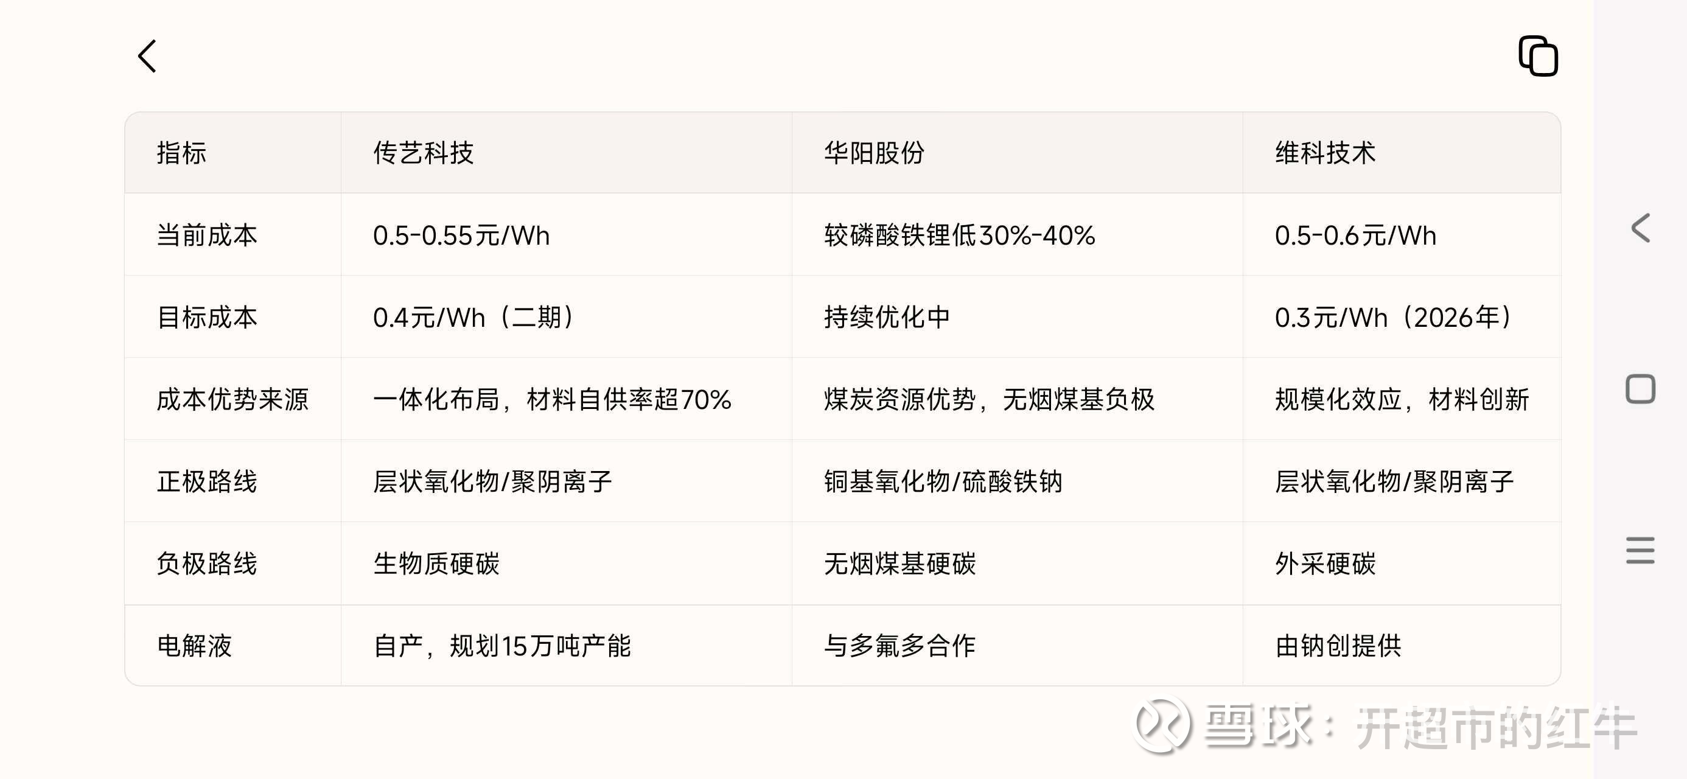Click the 0.3元/Wh(2026年) cell

click(x=1394, y=318)
